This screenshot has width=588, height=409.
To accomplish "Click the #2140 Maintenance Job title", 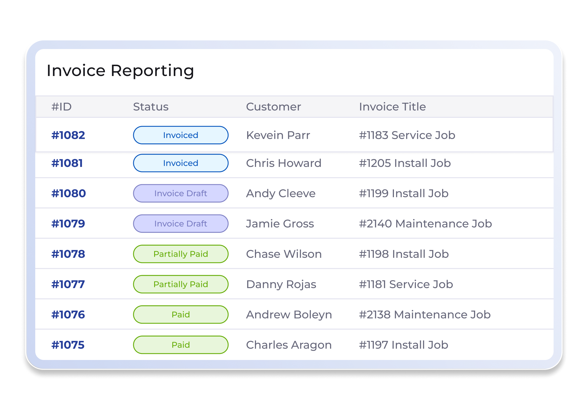I will coord(426,224).
